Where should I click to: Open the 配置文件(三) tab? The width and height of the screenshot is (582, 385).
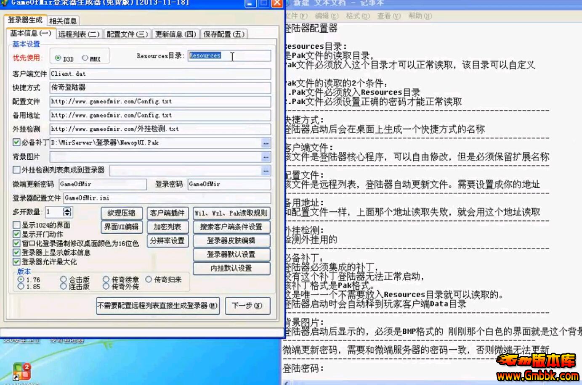click(x=127, y=34)
